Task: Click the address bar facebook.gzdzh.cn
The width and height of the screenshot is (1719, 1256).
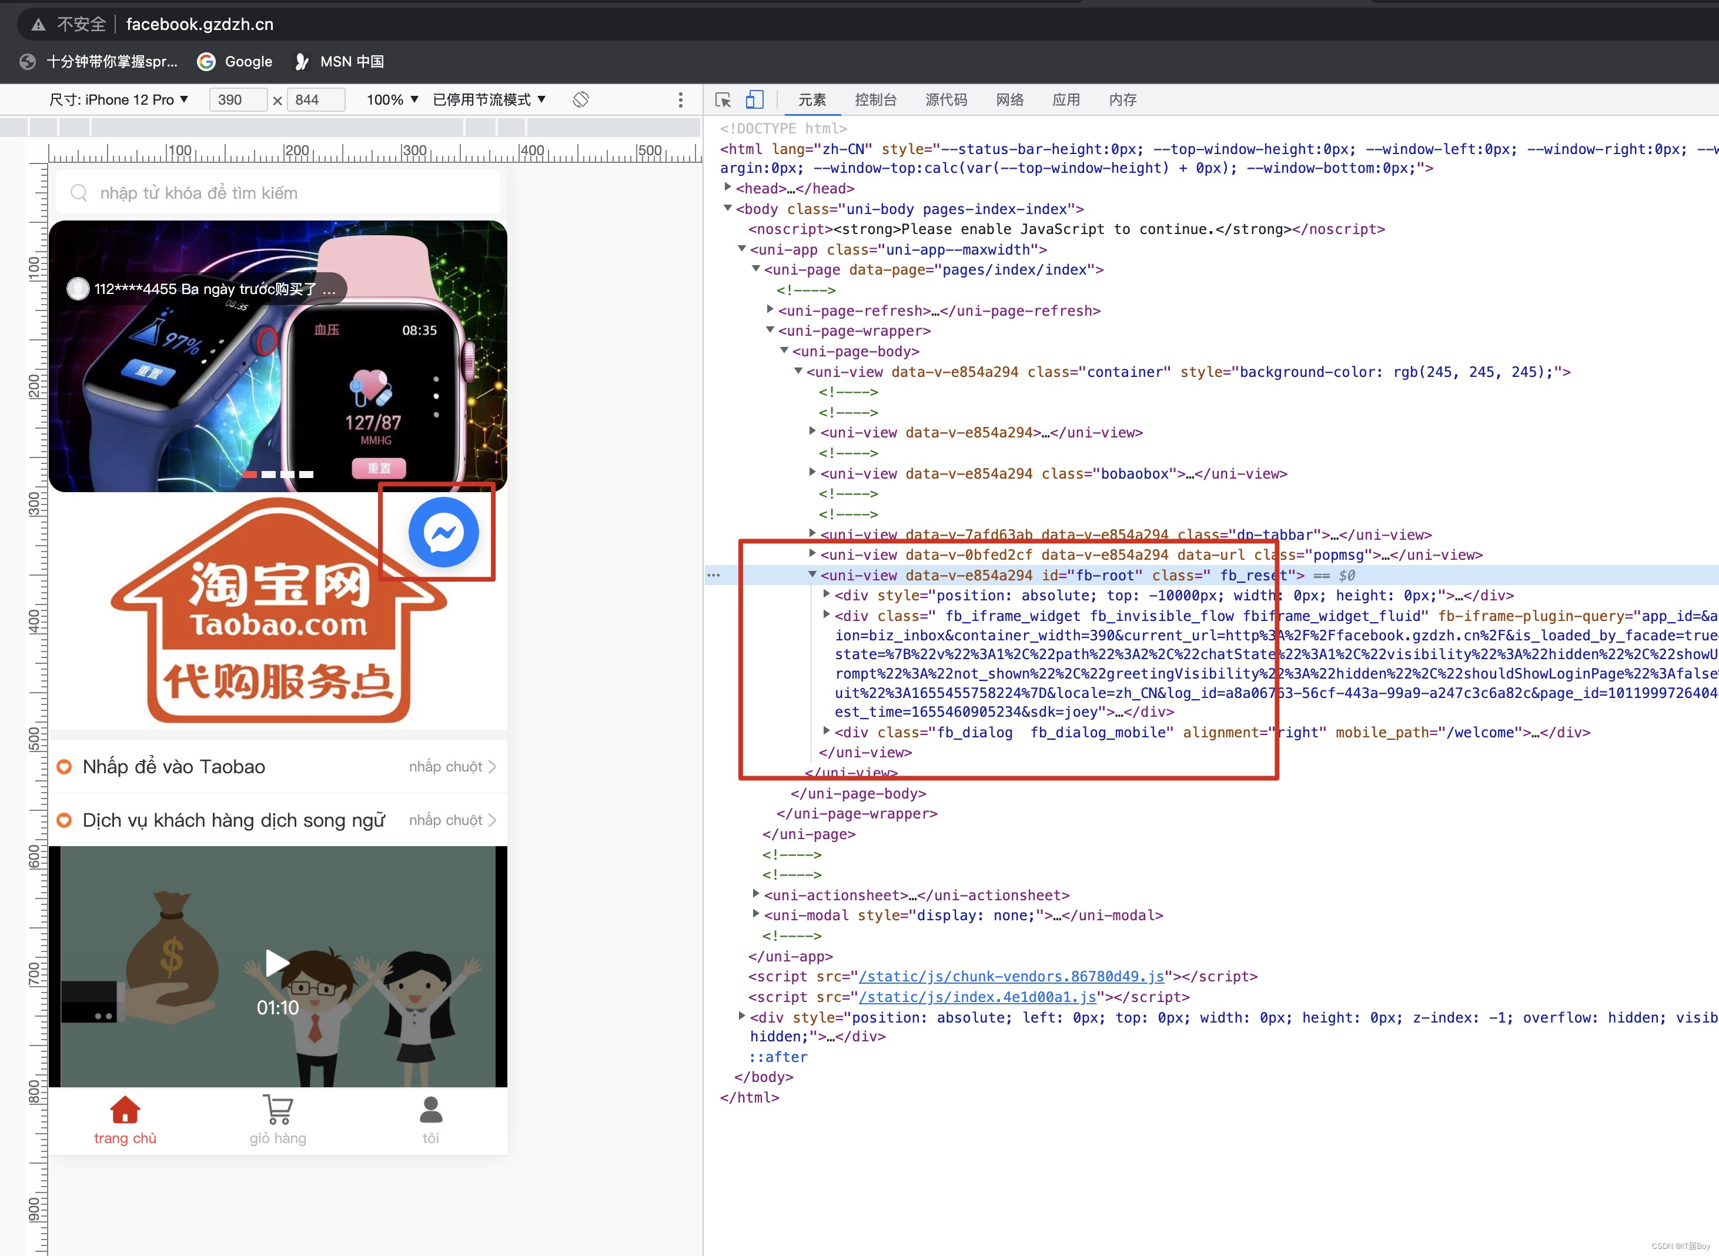Action: (200, 24)
